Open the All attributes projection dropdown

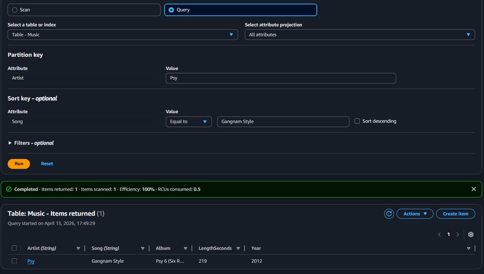point(360,34)
